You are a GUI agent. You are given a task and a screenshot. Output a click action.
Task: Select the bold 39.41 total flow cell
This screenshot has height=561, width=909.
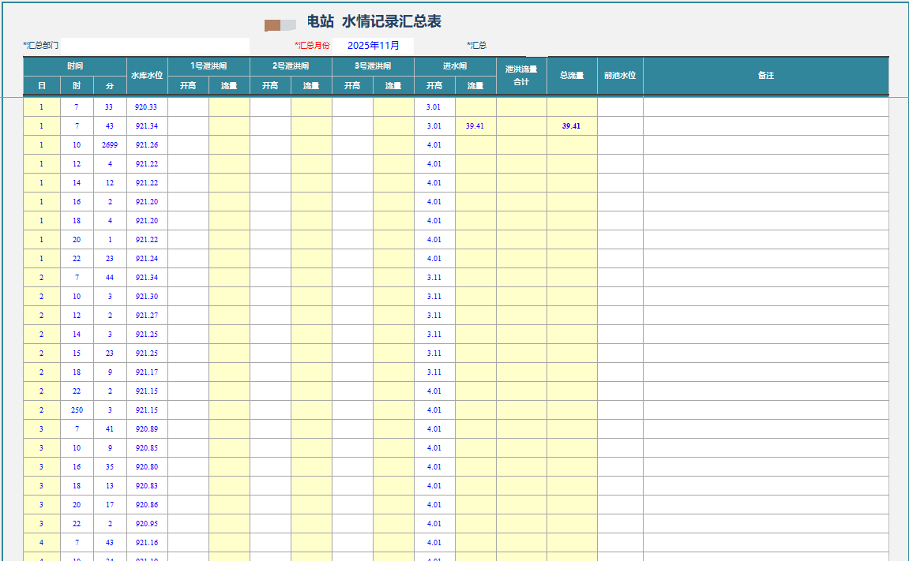click(571, 126)
